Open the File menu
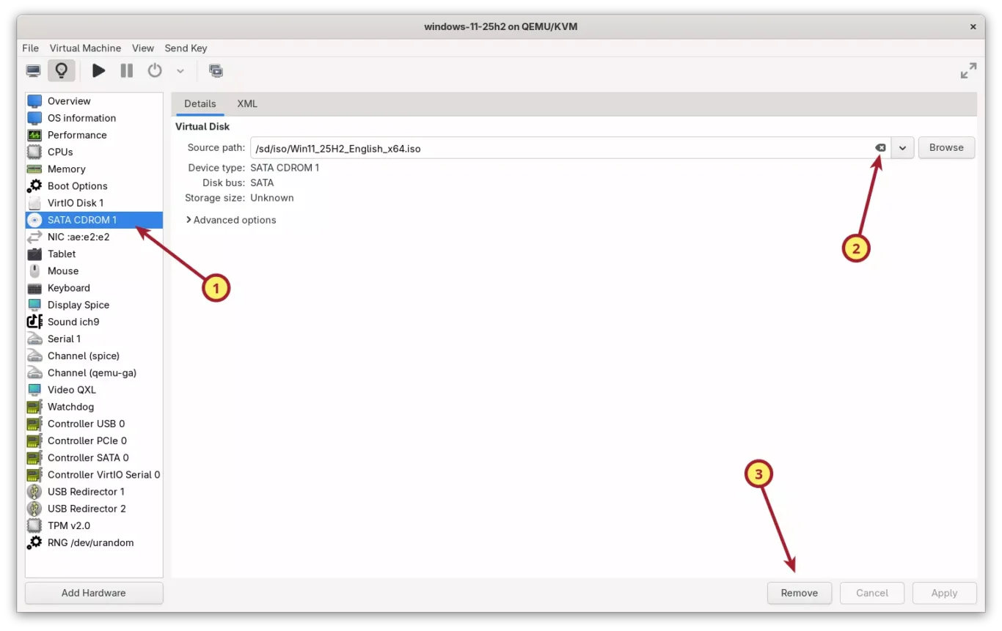Screen dimensions: 1002x631 (x=31, y=48)
